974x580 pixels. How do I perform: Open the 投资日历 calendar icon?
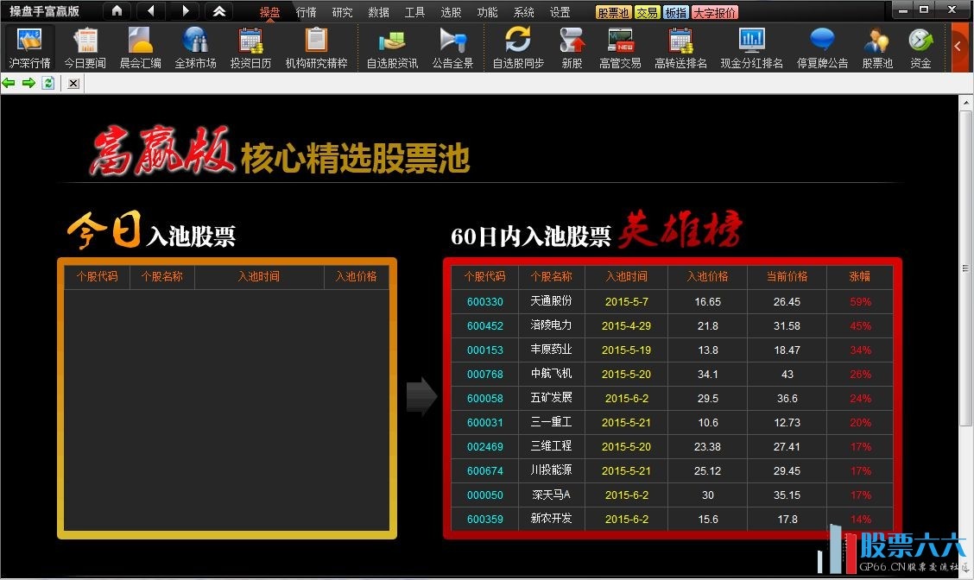tap(250, 47)
